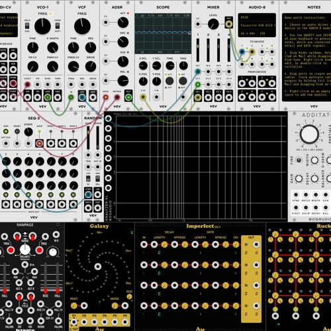This screenshot has height=331, width=331.
Task: Toggle the VCO-1 ANLG/DIGI switch
Action: (x=27, y=26)
